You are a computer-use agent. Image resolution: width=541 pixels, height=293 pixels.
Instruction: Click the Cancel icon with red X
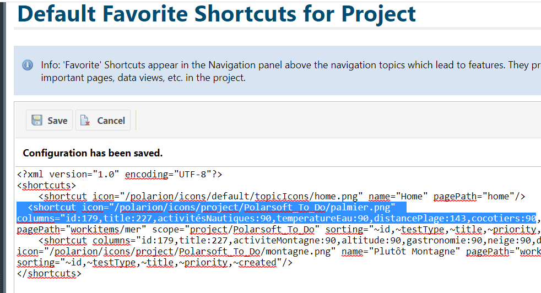pos(84,121)
